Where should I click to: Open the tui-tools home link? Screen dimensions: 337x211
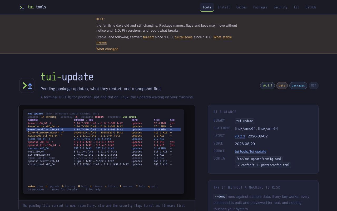click(33, 7)
